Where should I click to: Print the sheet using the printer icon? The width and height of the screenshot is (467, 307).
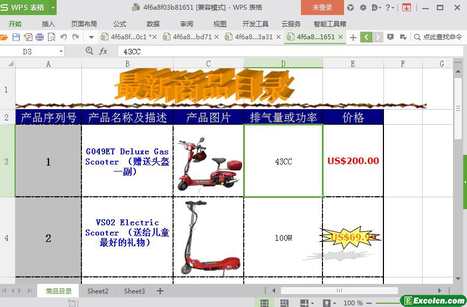(x=39, y=37)
